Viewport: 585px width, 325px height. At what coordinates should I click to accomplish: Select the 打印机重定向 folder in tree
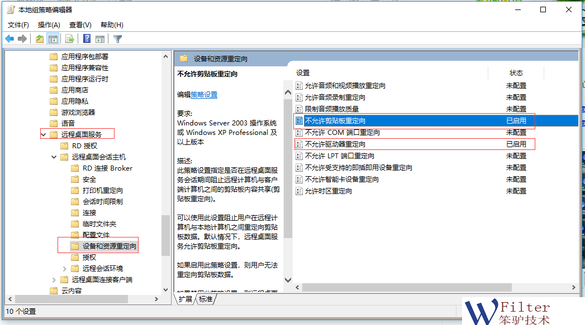point(102,190)
